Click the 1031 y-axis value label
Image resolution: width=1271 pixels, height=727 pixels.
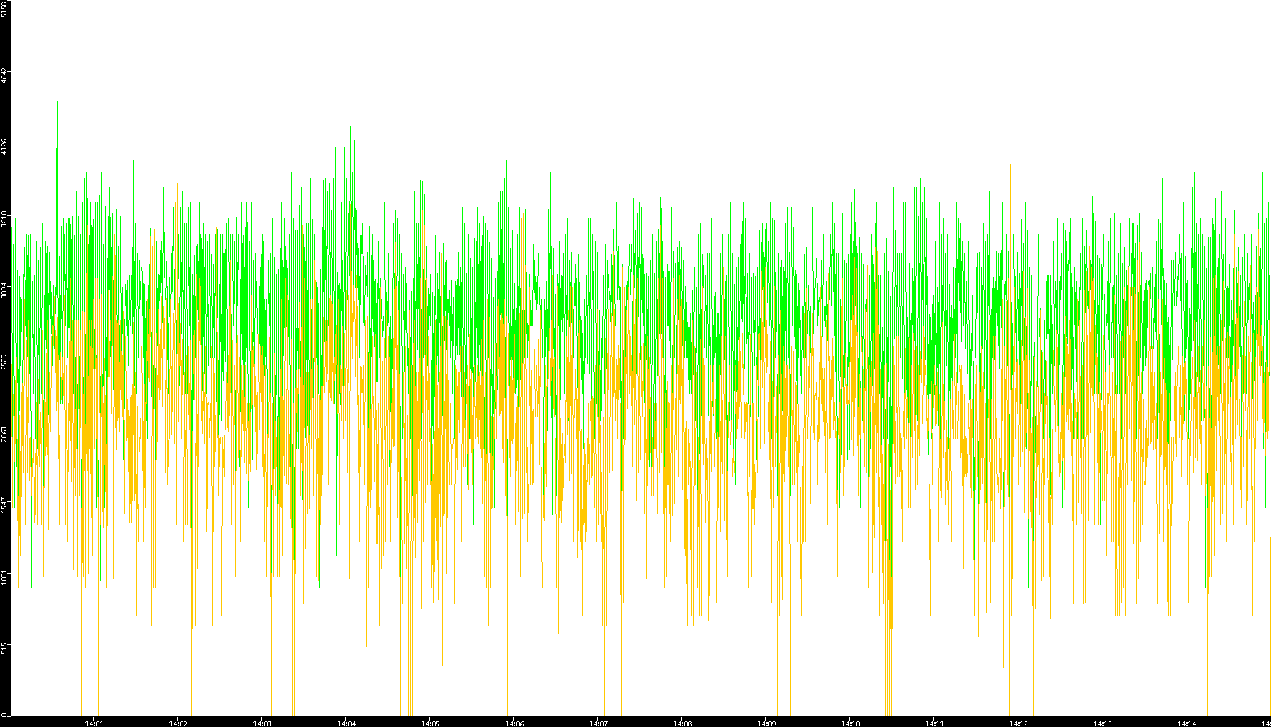pyautogui.click(x=4, y=577)
